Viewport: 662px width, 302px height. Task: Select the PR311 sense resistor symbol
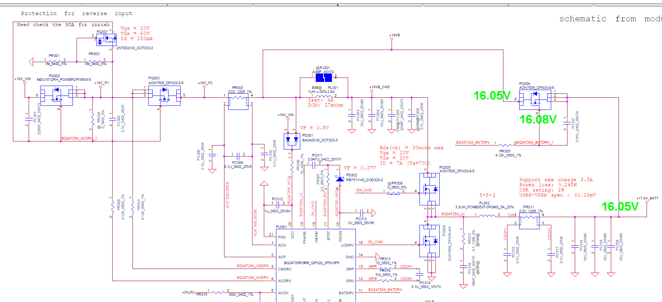click(529, 221)
